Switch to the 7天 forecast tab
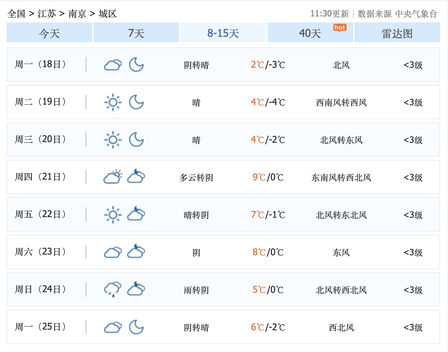Screen dimensions: 448x352 (x=136, y=33)
